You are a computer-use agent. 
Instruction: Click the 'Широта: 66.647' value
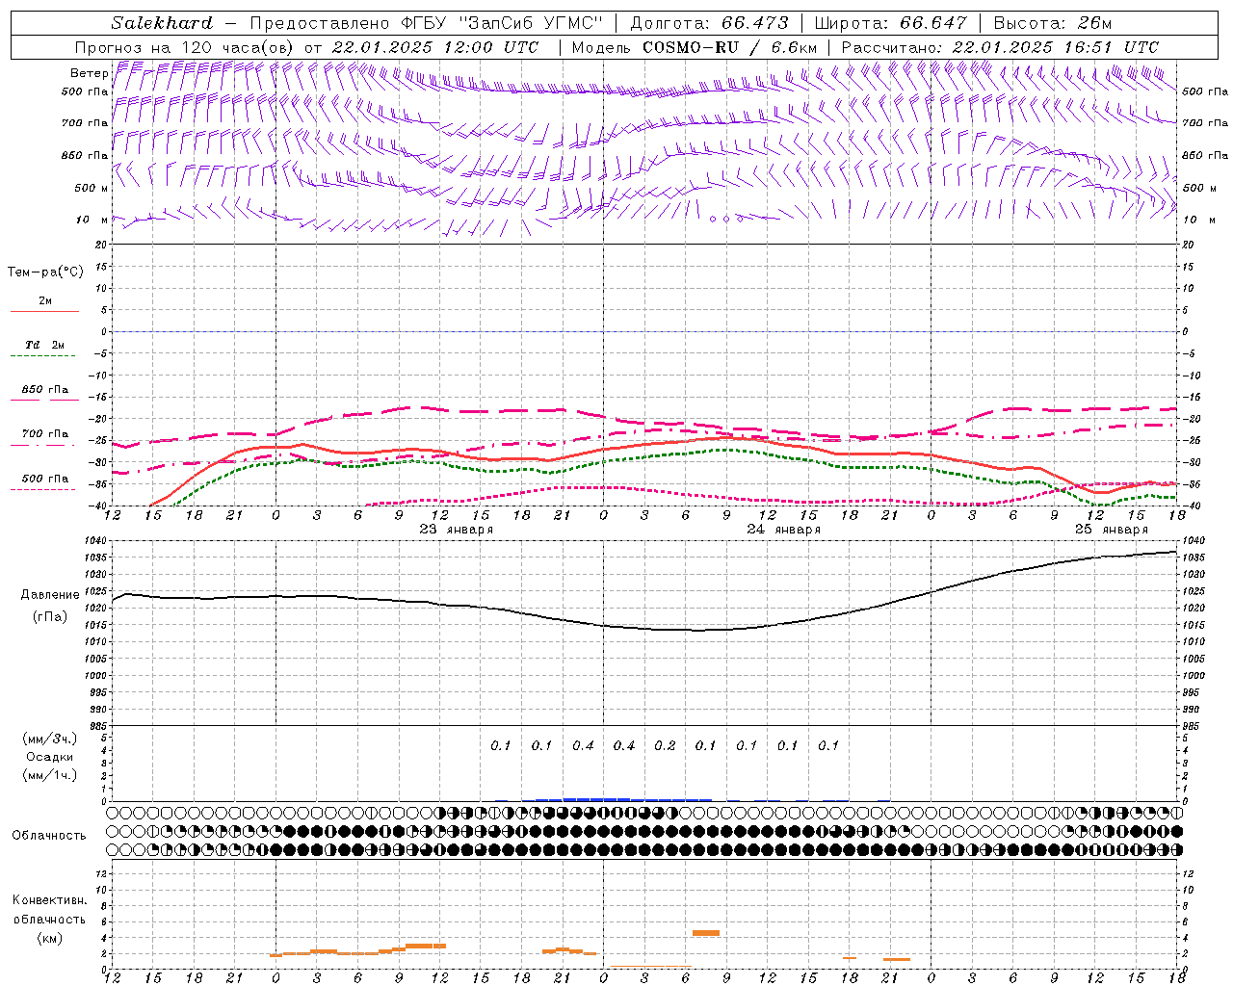[890, 23]
